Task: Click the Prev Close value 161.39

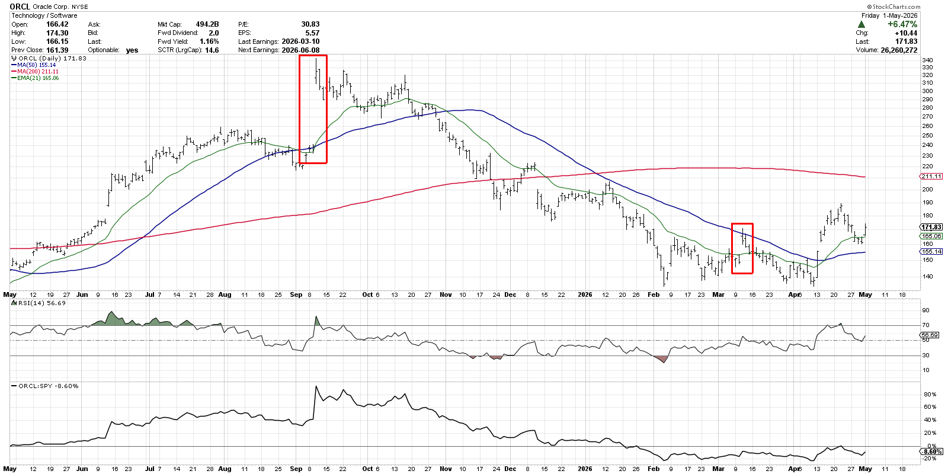Action: [x=57, y=50]
